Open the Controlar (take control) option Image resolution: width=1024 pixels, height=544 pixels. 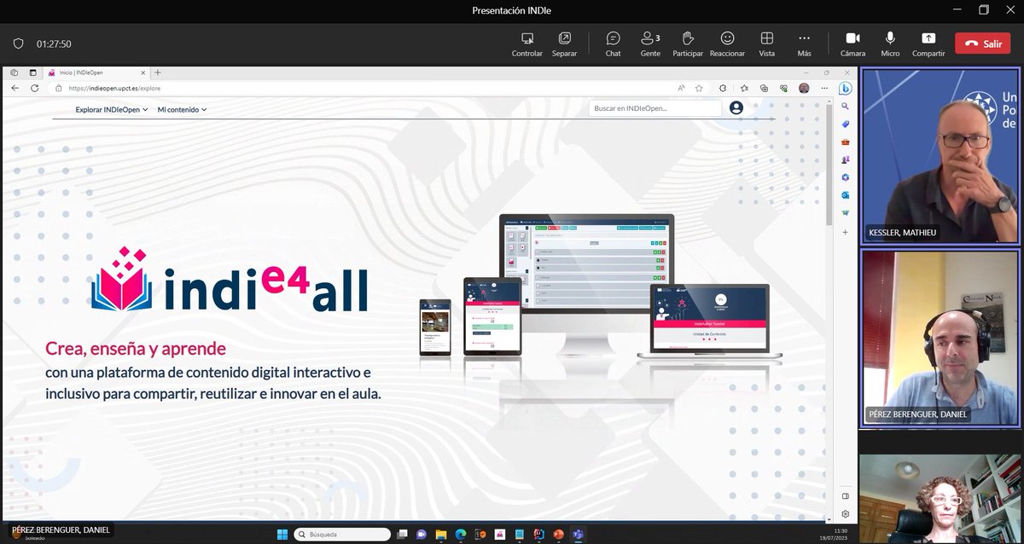(527, 43)
